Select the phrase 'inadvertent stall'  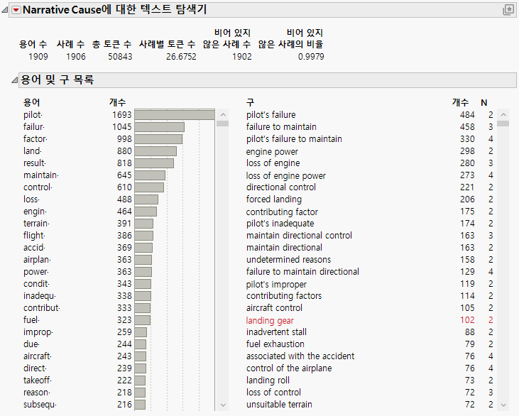point(276,332)
